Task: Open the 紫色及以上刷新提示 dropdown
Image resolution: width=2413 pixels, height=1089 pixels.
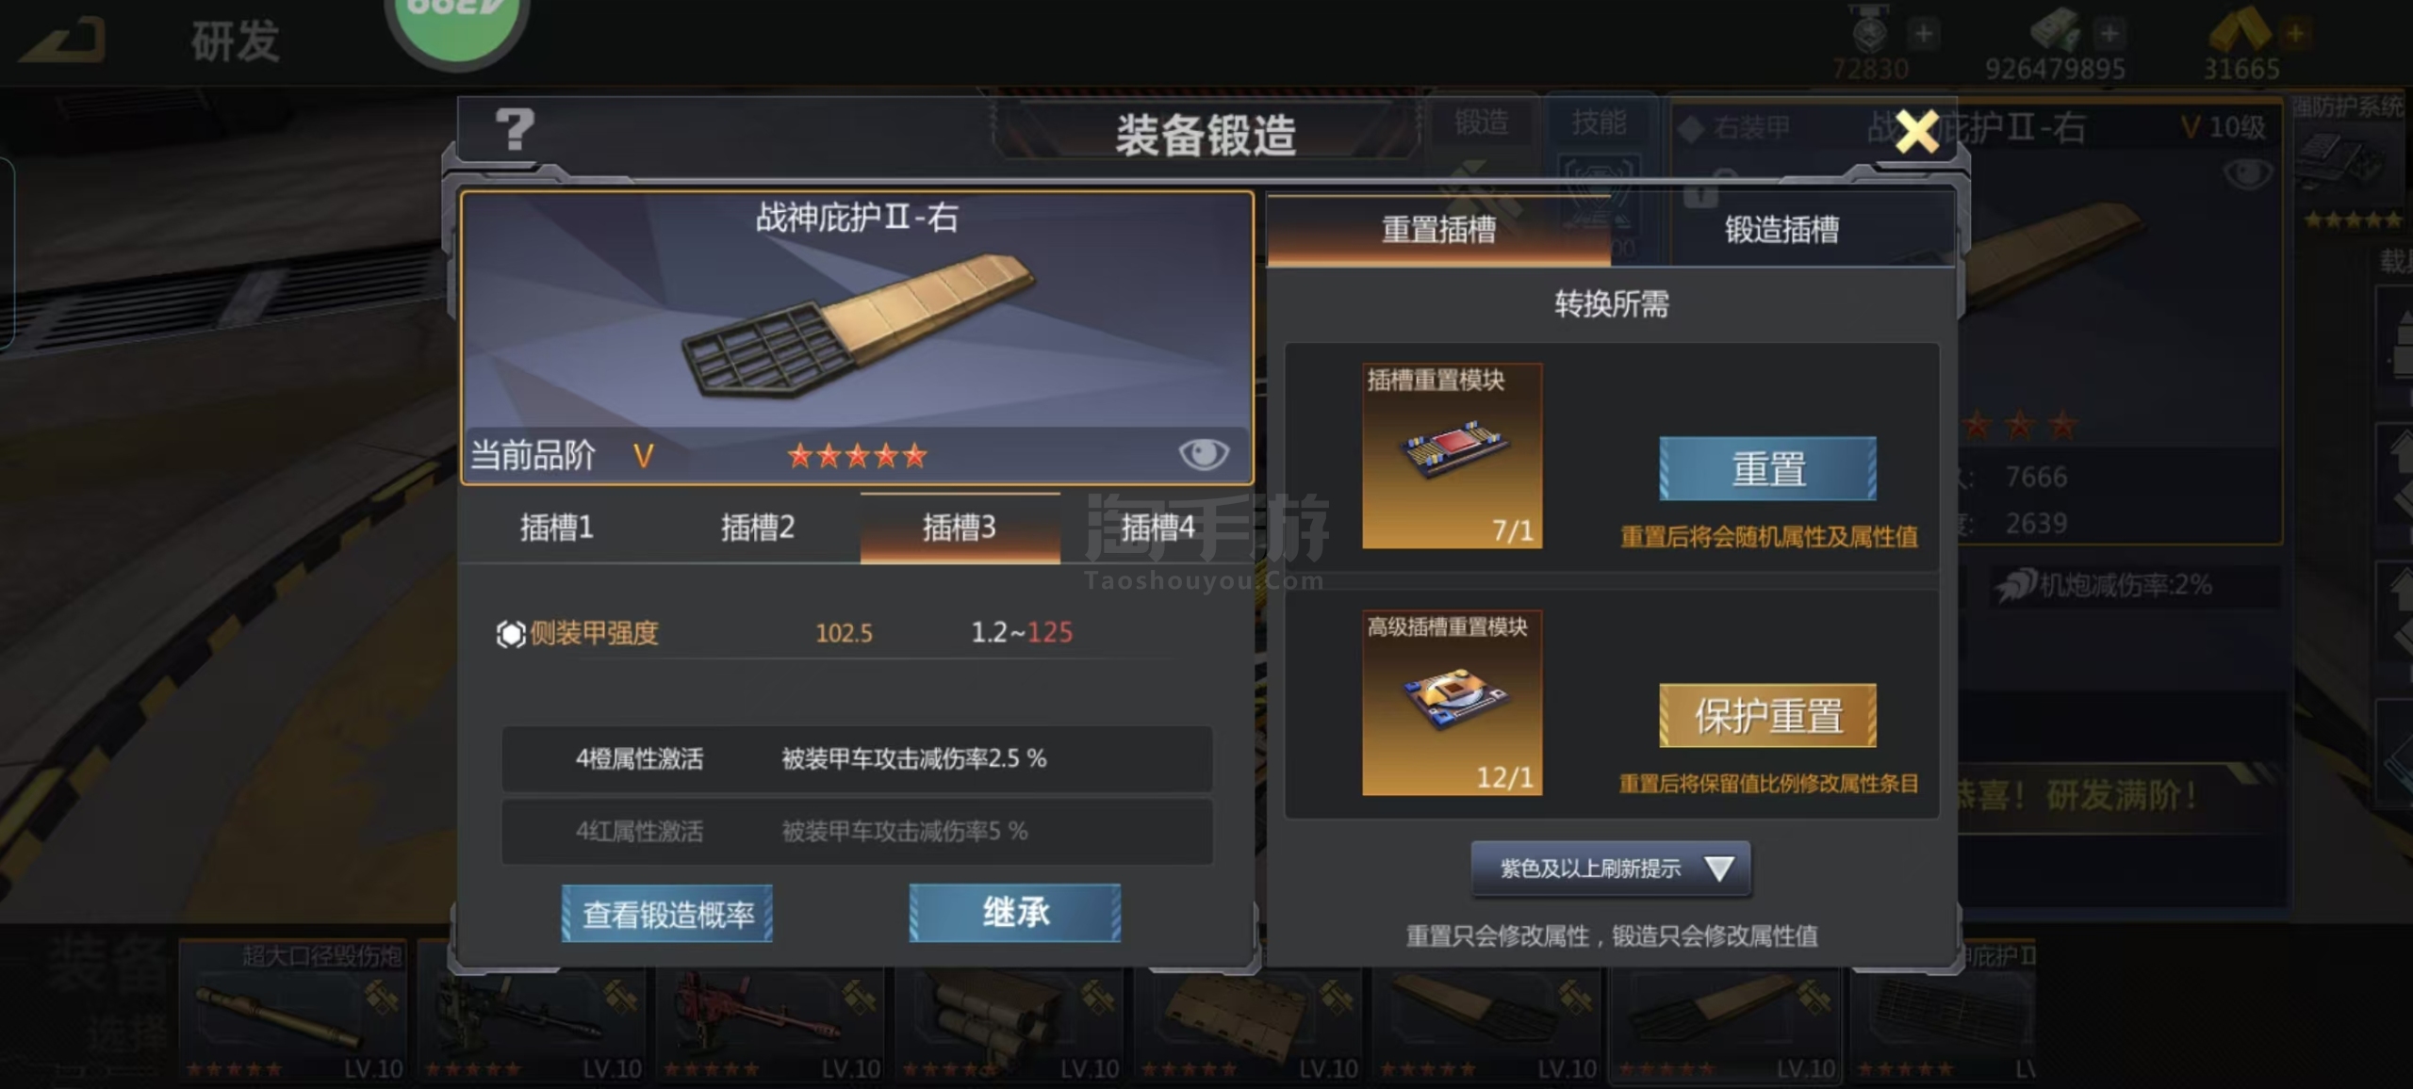Action: pyautogui.click(x=1611, y=869)
